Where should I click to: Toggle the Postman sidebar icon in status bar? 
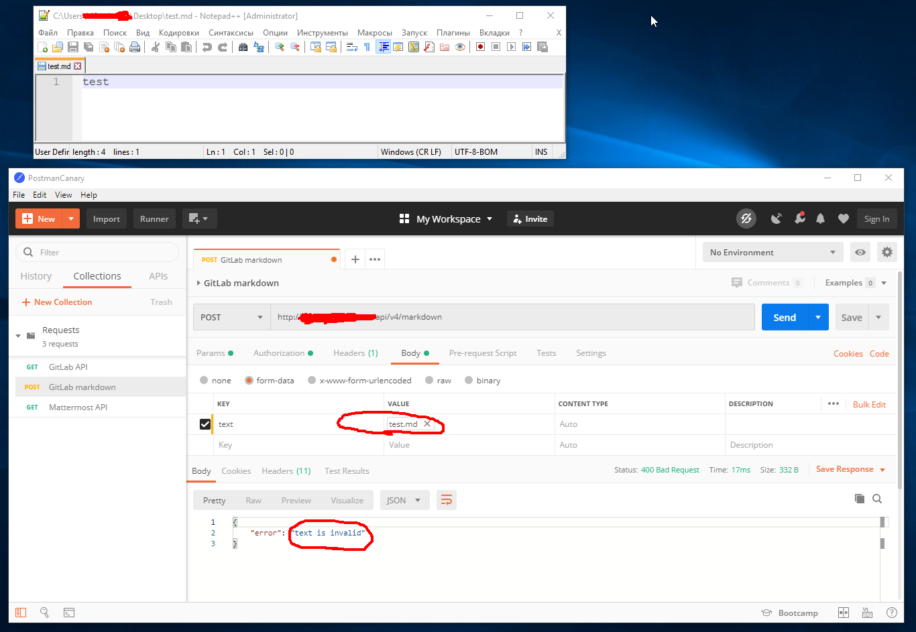pos(21,613)
